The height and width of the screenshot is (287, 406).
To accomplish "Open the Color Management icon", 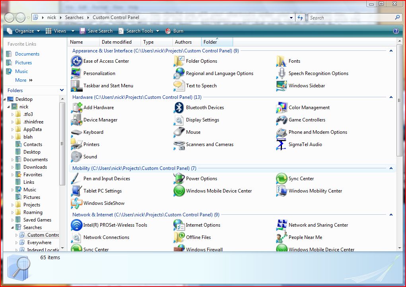I will click(282, 108).
